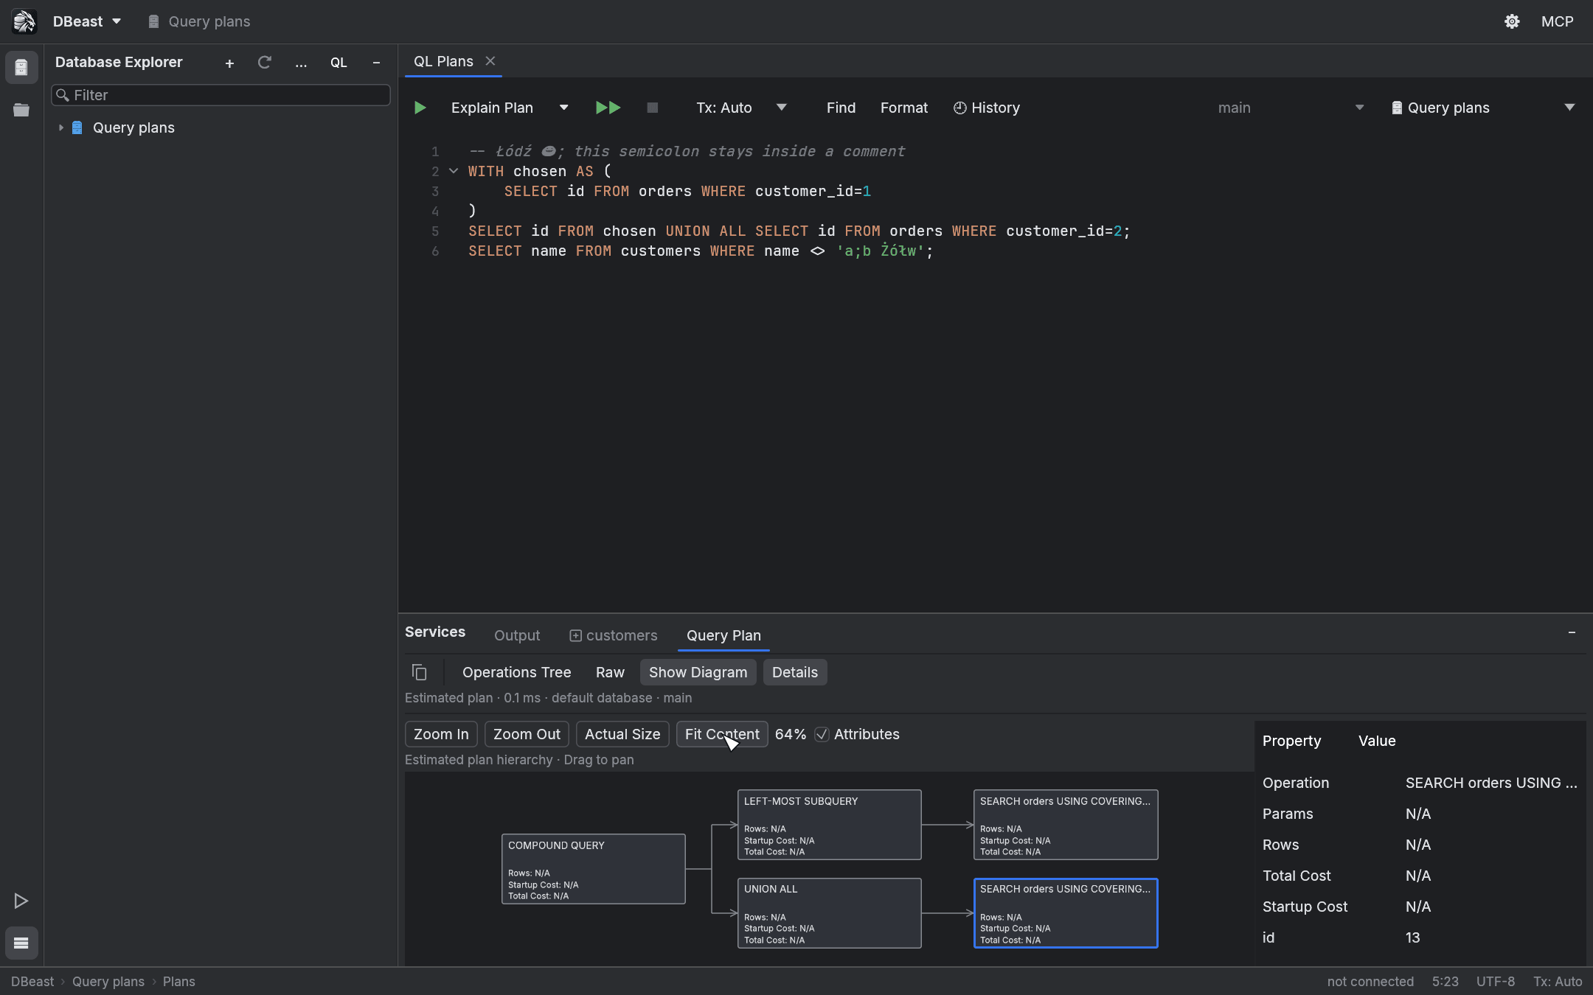Switch to the Output tab
The height and width of the screenshot is (995, 1593).
[x=517, y=635]
